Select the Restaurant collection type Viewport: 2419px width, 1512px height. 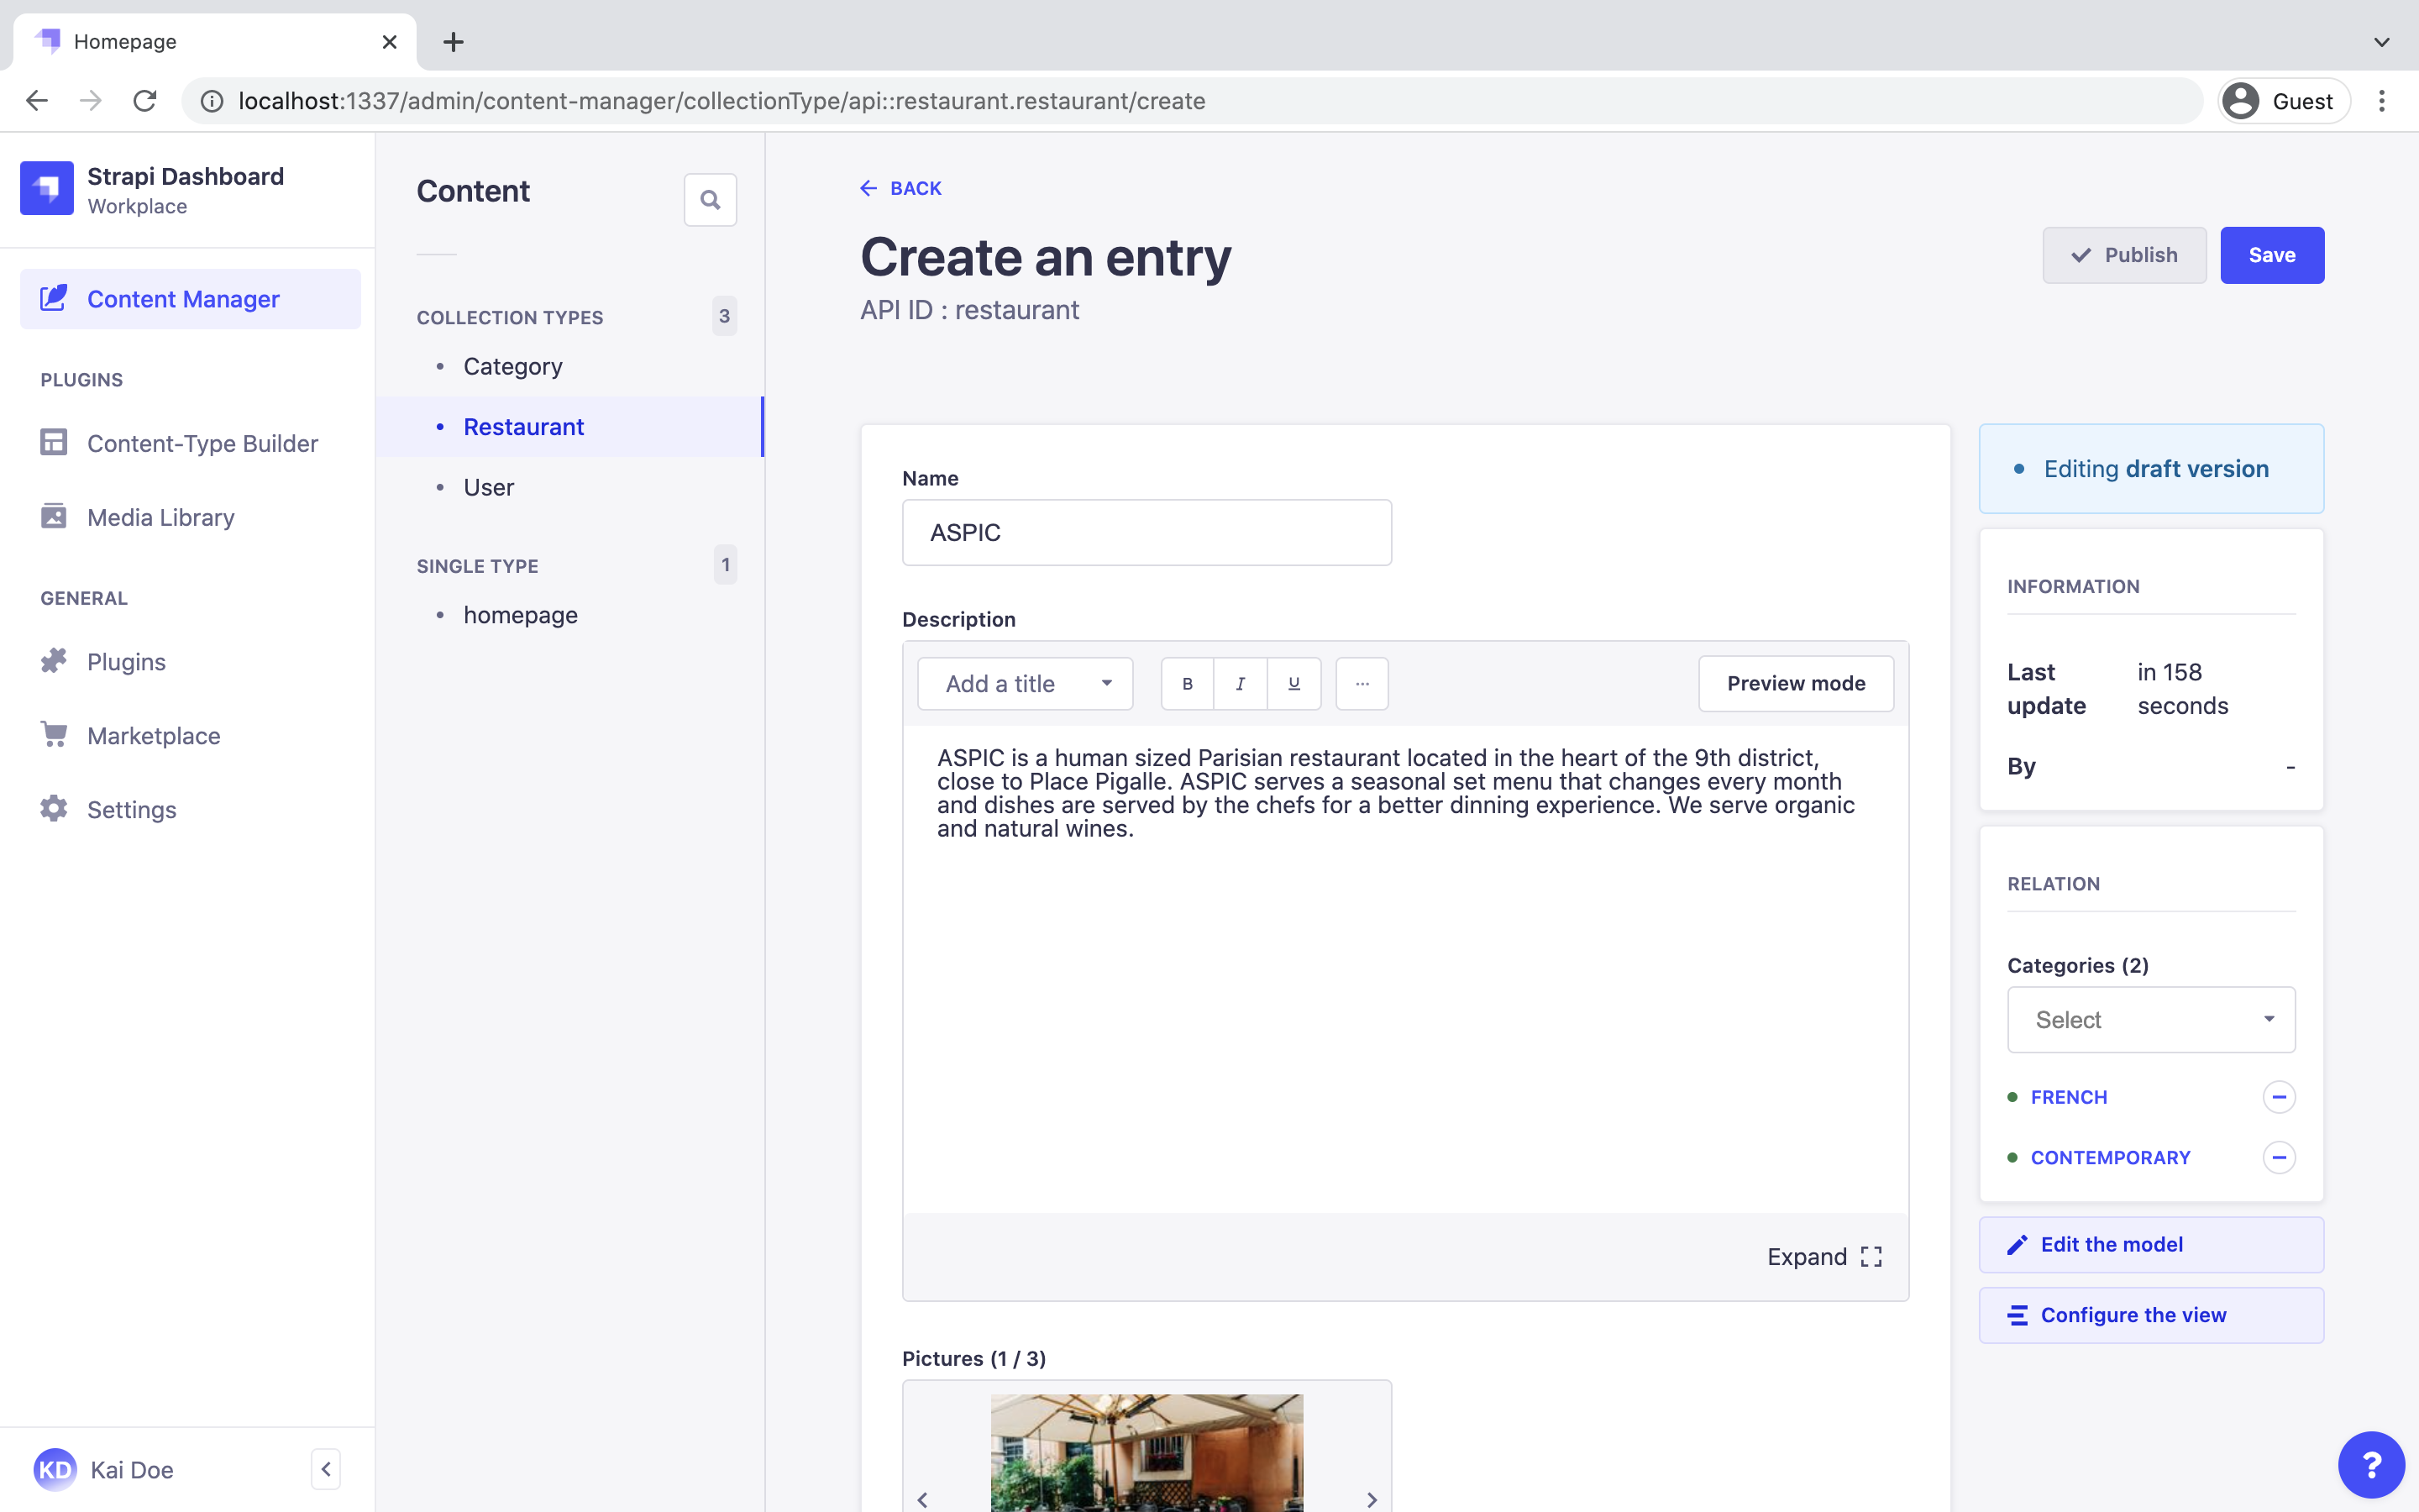[x=522, y=425]
